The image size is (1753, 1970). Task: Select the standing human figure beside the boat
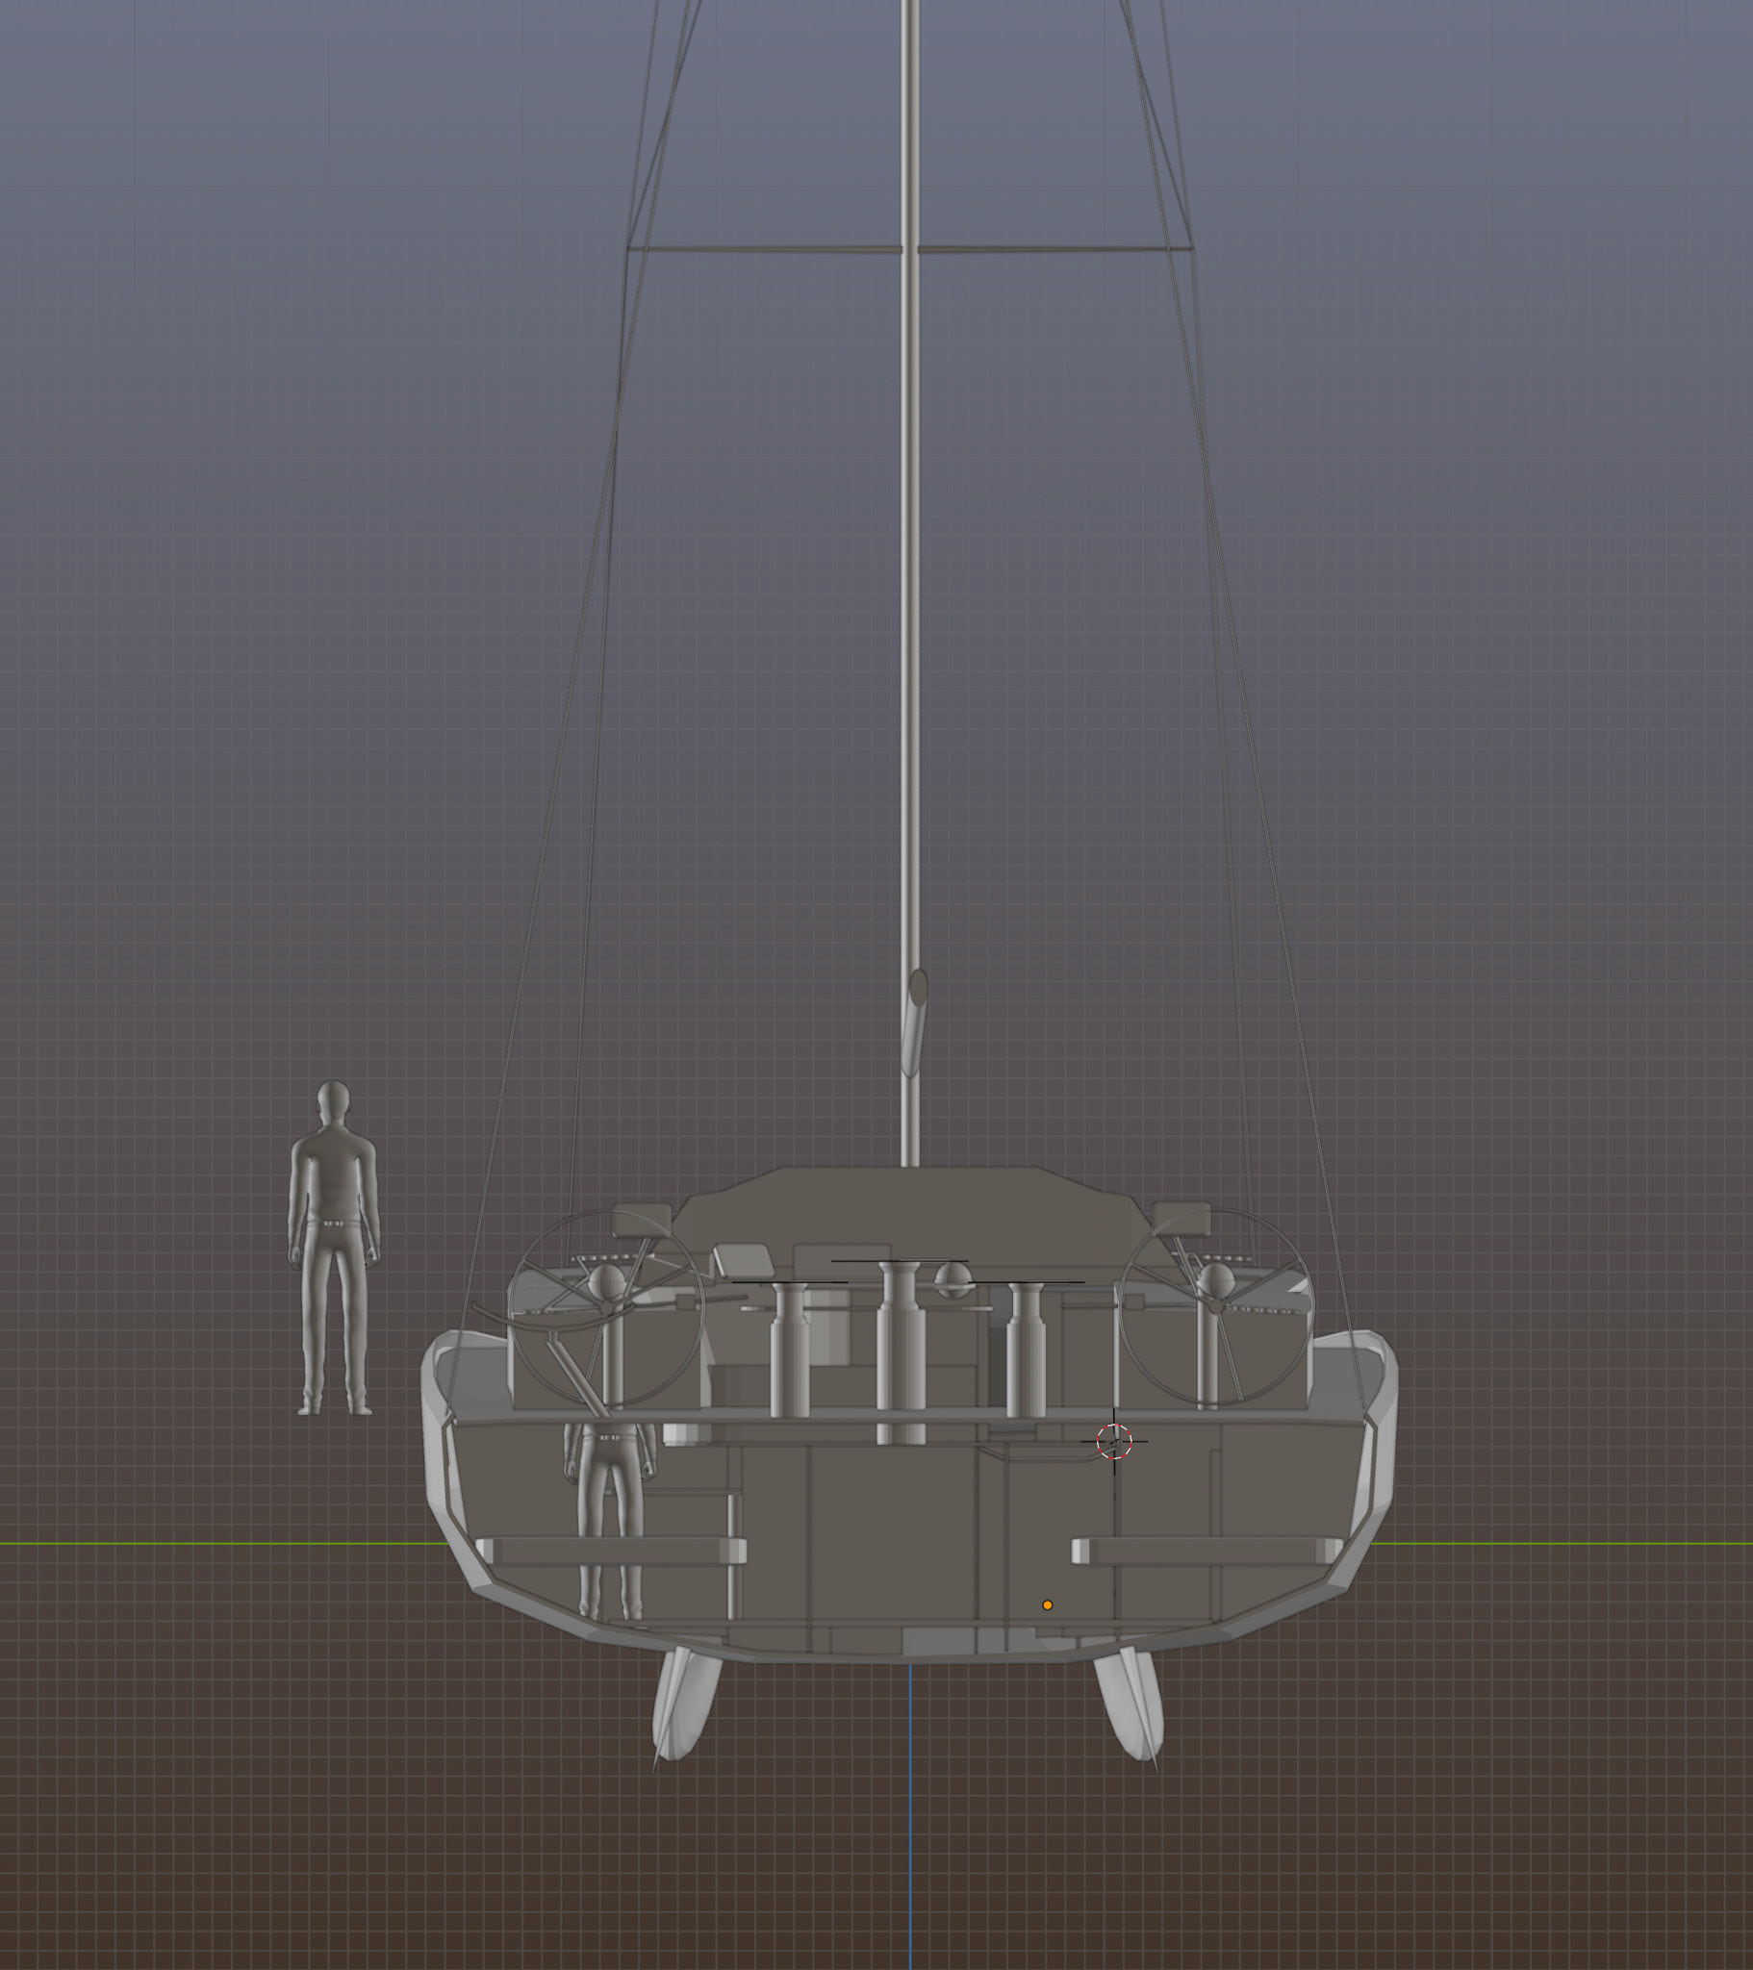click(334, 1250)
